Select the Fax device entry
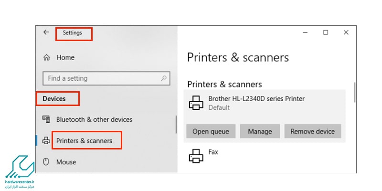The width and height of the screenshot is (382, 191). [265, 156]
